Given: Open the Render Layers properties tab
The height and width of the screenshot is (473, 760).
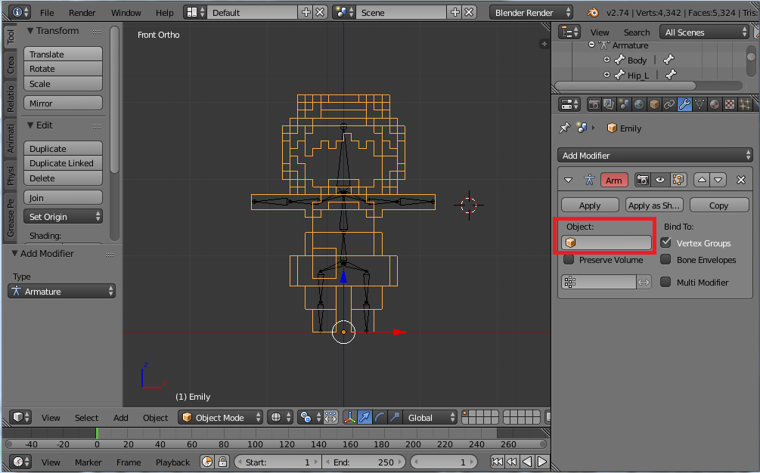Looking at the screenshot, I should tap(609, 104).
